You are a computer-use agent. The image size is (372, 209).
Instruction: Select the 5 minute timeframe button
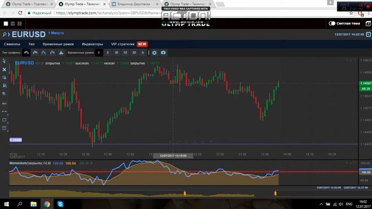(x=108, y=53)
